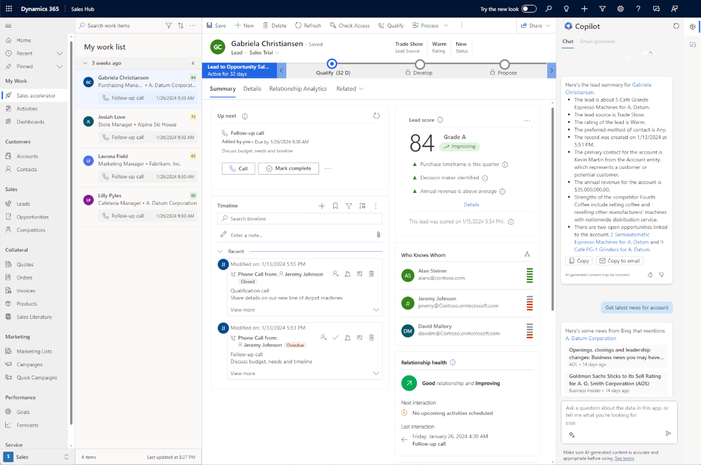Open the search magnifier in top bar
701x465 pixels.
pyautogui.click(x=549, y=9)
